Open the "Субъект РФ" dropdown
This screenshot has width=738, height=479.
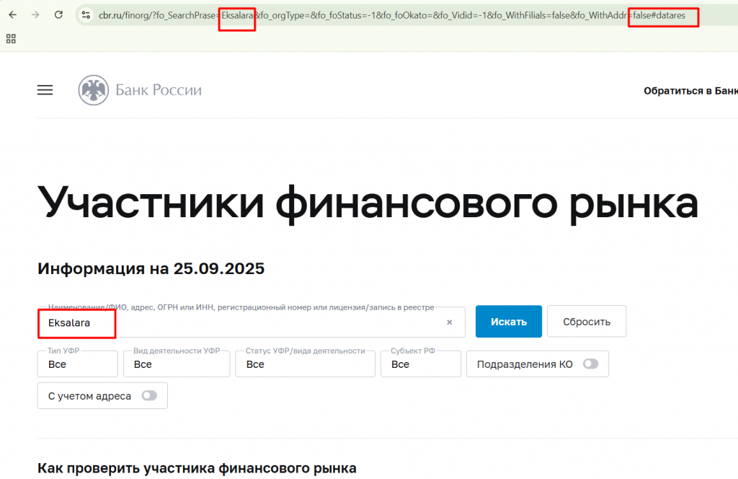(422, 364)
